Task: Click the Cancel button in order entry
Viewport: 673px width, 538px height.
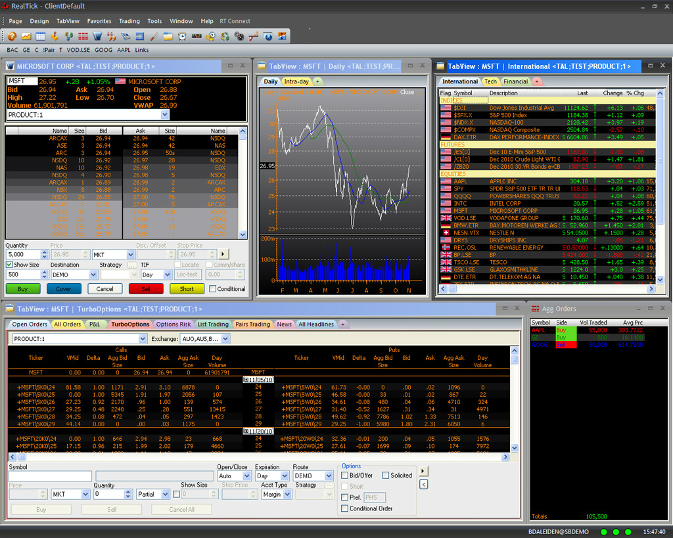Action: pyautogui.click(x=104, y=289)
